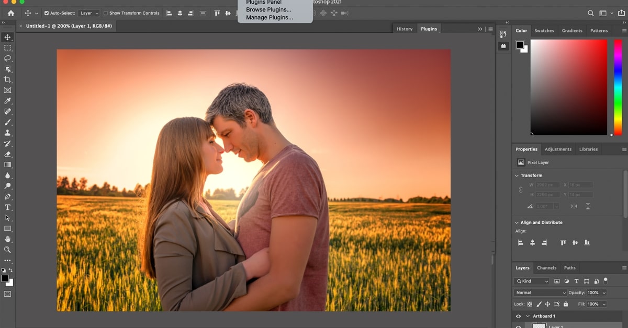The image size is (628, 328).
Task: Switch to the History tab
Action: 405,29
